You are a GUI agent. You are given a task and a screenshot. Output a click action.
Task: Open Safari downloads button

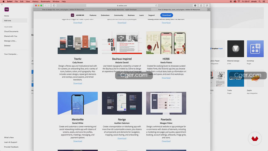click(195, 5)
